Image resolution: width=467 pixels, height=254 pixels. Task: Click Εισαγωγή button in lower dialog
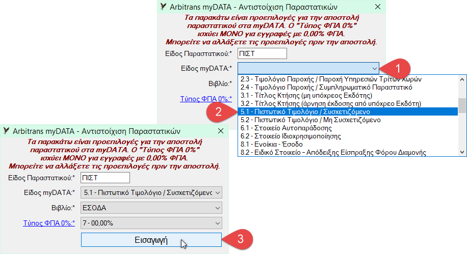tap(151, 240)
